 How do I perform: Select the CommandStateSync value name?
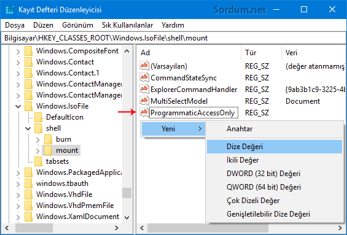coord(184,77)
